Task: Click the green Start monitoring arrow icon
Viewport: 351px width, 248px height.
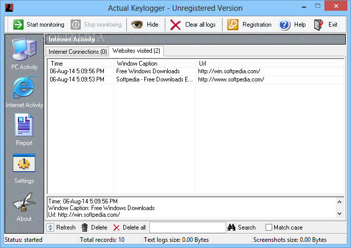Action: 18,25
